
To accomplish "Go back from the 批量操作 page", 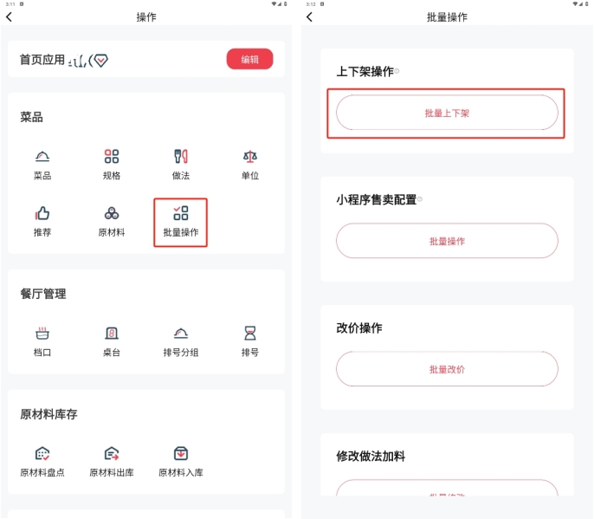I will click(x=310, y=16).
